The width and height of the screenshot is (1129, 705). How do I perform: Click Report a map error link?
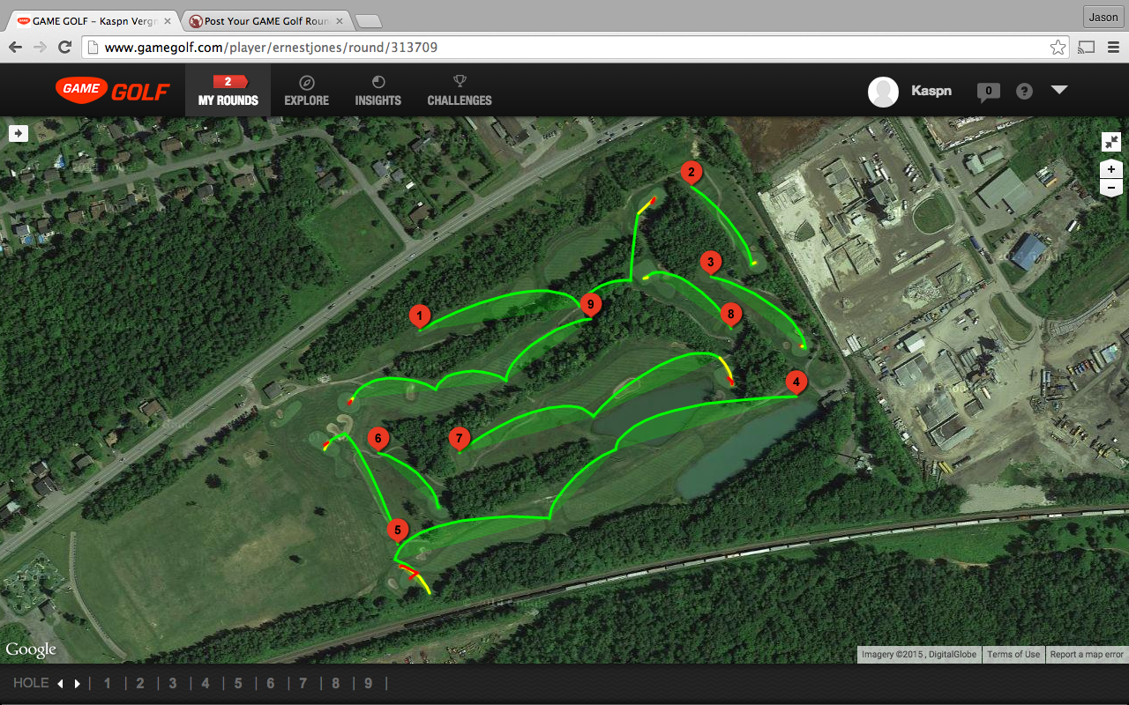[x=1087, y=655]
